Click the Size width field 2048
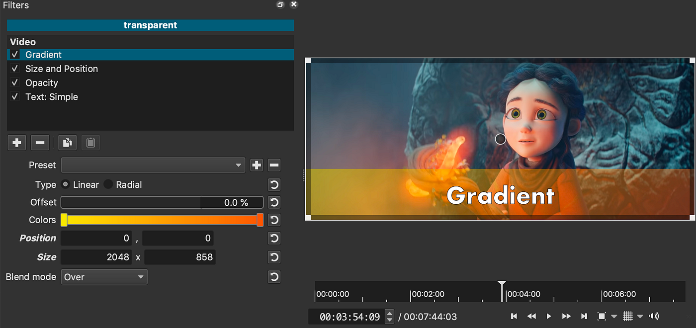The image size is (696, 328). coord(96,257)
